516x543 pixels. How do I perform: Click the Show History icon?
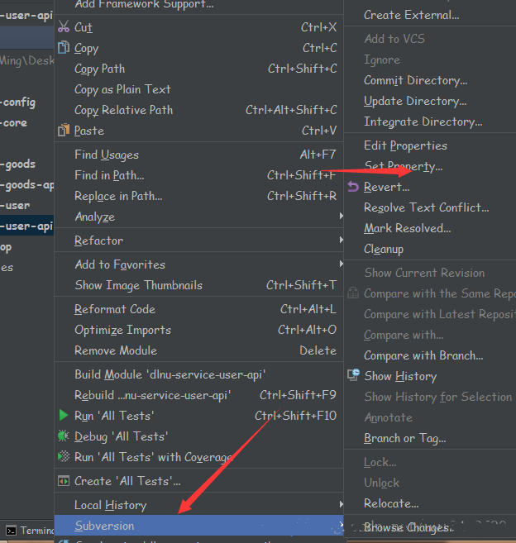(x=353, y=376)
